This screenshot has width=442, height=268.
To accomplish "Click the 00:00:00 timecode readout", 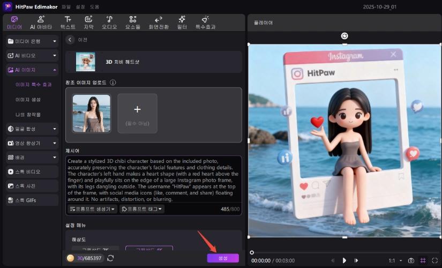I will point(261,260).
